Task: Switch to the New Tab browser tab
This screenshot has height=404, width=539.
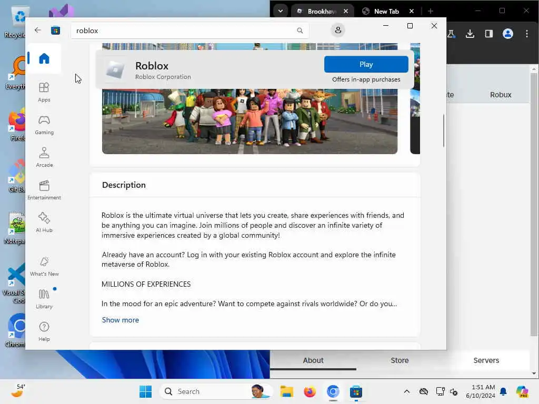Action: [x=386, y=12]
